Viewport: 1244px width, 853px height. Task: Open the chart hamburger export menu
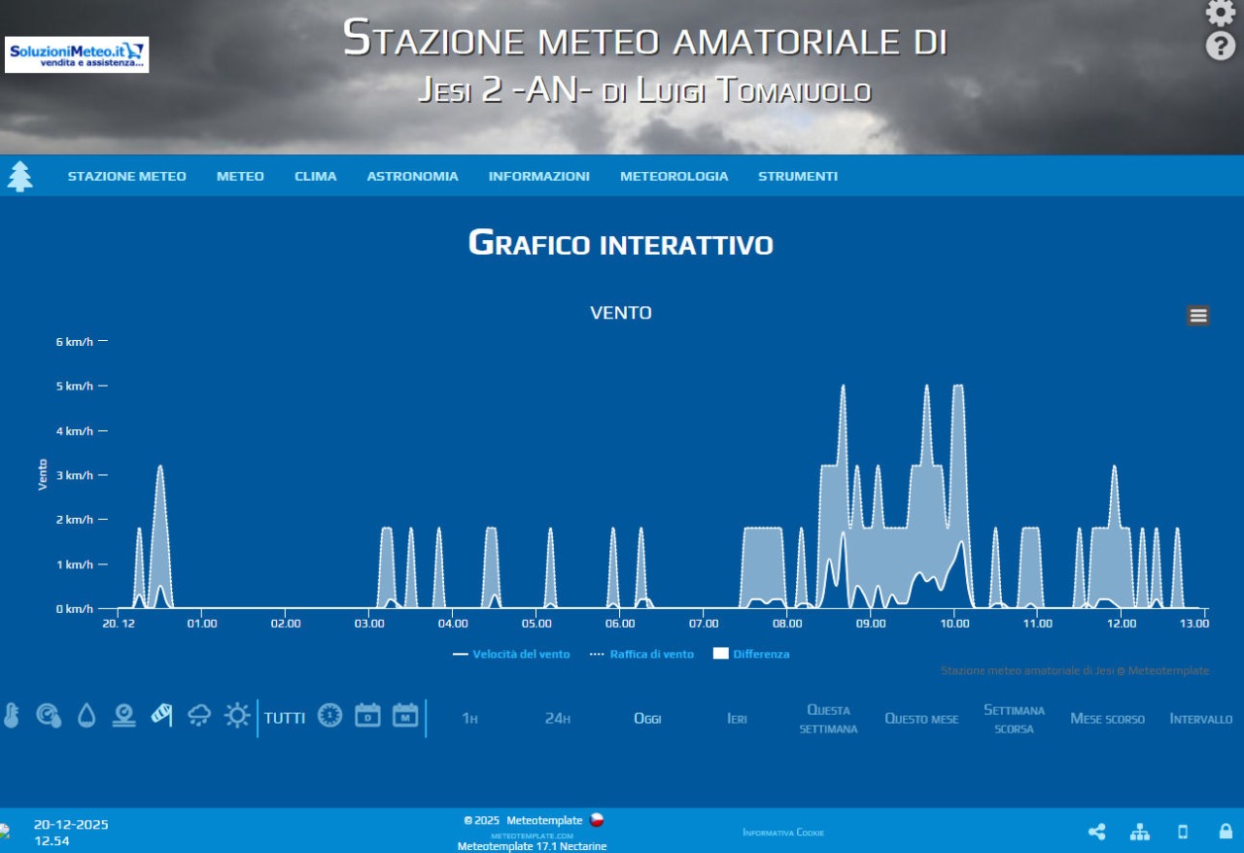tap(1198, 315)
